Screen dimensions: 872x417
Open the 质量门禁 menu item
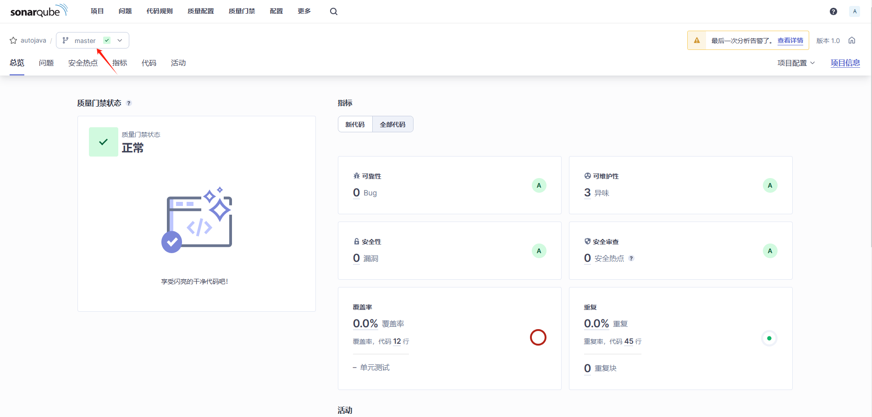click(242, 11)
